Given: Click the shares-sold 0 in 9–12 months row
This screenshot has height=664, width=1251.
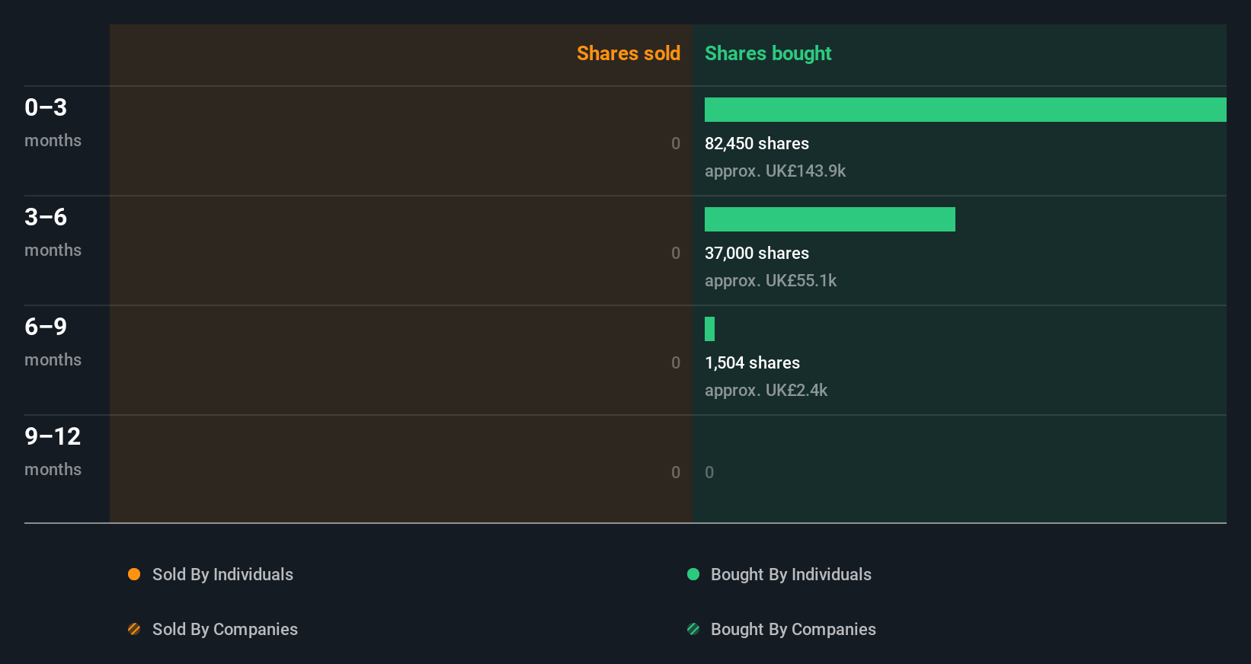Looking at the screenshot, I should click(676, 472).
